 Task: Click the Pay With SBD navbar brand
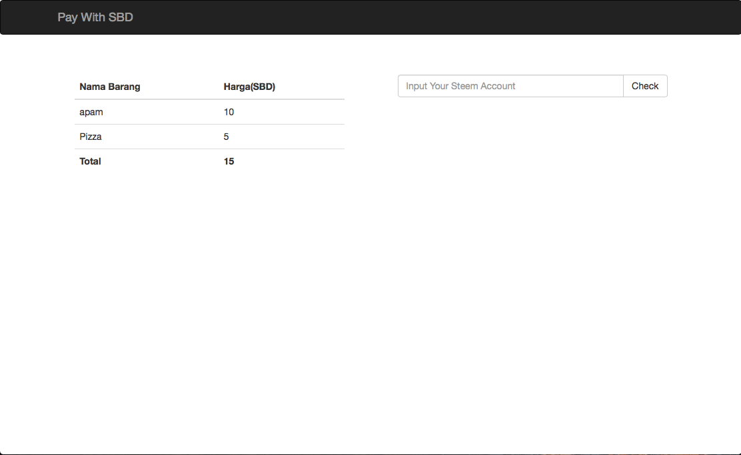click(95, 17)
